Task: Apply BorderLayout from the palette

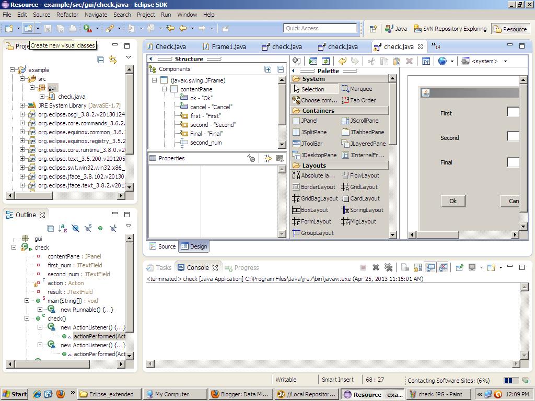Action: [x=314, y=187]
